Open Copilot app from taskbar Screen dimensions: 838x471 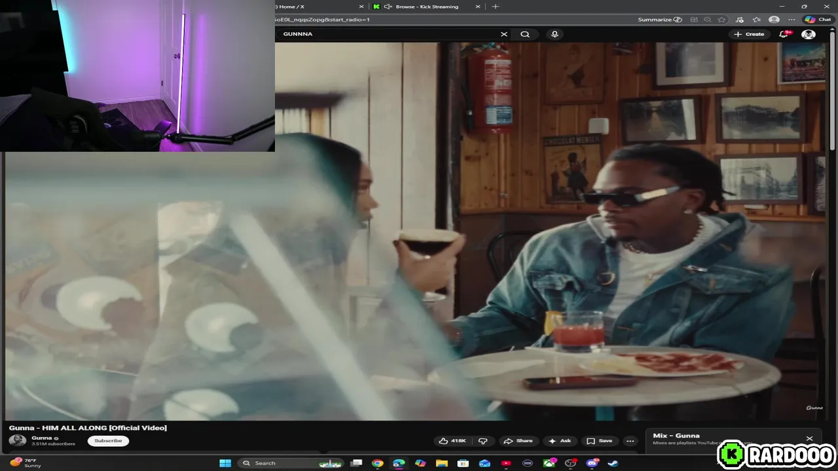420,463
